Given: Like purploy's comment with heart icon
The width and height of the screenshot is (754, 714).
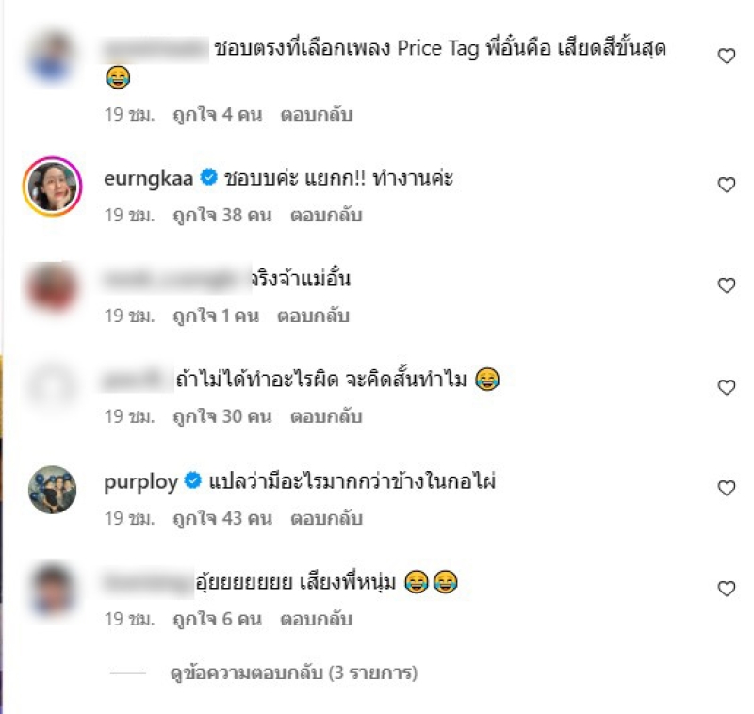Looking at the screenshot, I should [x=726, y=488].
